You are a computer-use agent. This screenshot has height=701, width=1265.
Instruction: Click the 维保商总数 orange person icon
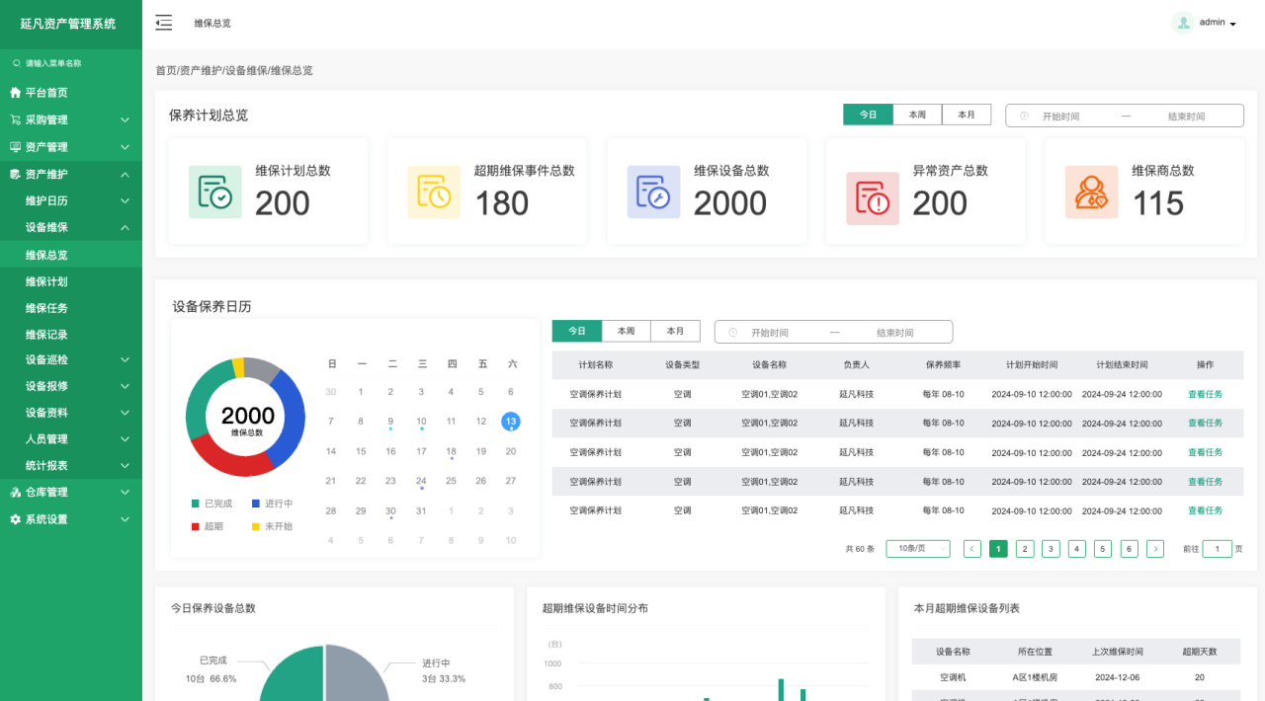(1091, 192)
